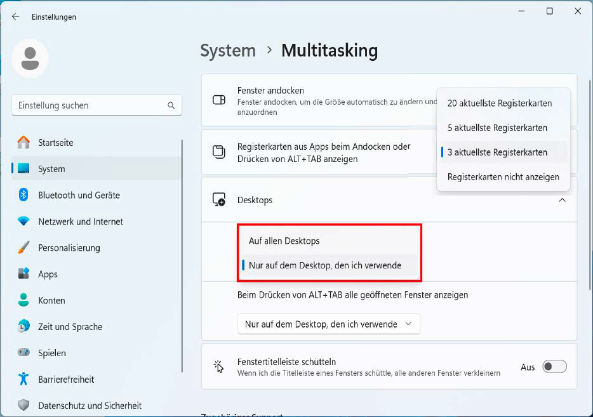Screen dimensions: 593x417
Task: Click the Datenschutz shield icon
Action: (x=23, y=405)
